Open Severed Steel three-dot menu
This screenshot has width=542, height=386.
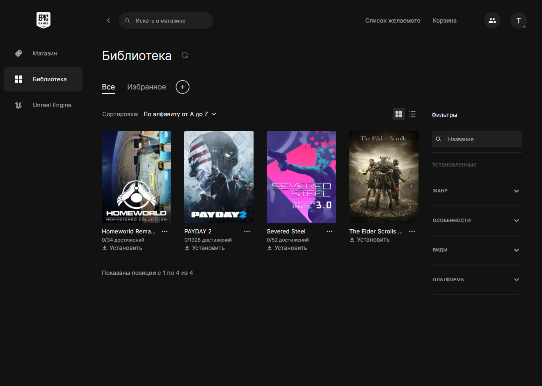pos(329,231)
